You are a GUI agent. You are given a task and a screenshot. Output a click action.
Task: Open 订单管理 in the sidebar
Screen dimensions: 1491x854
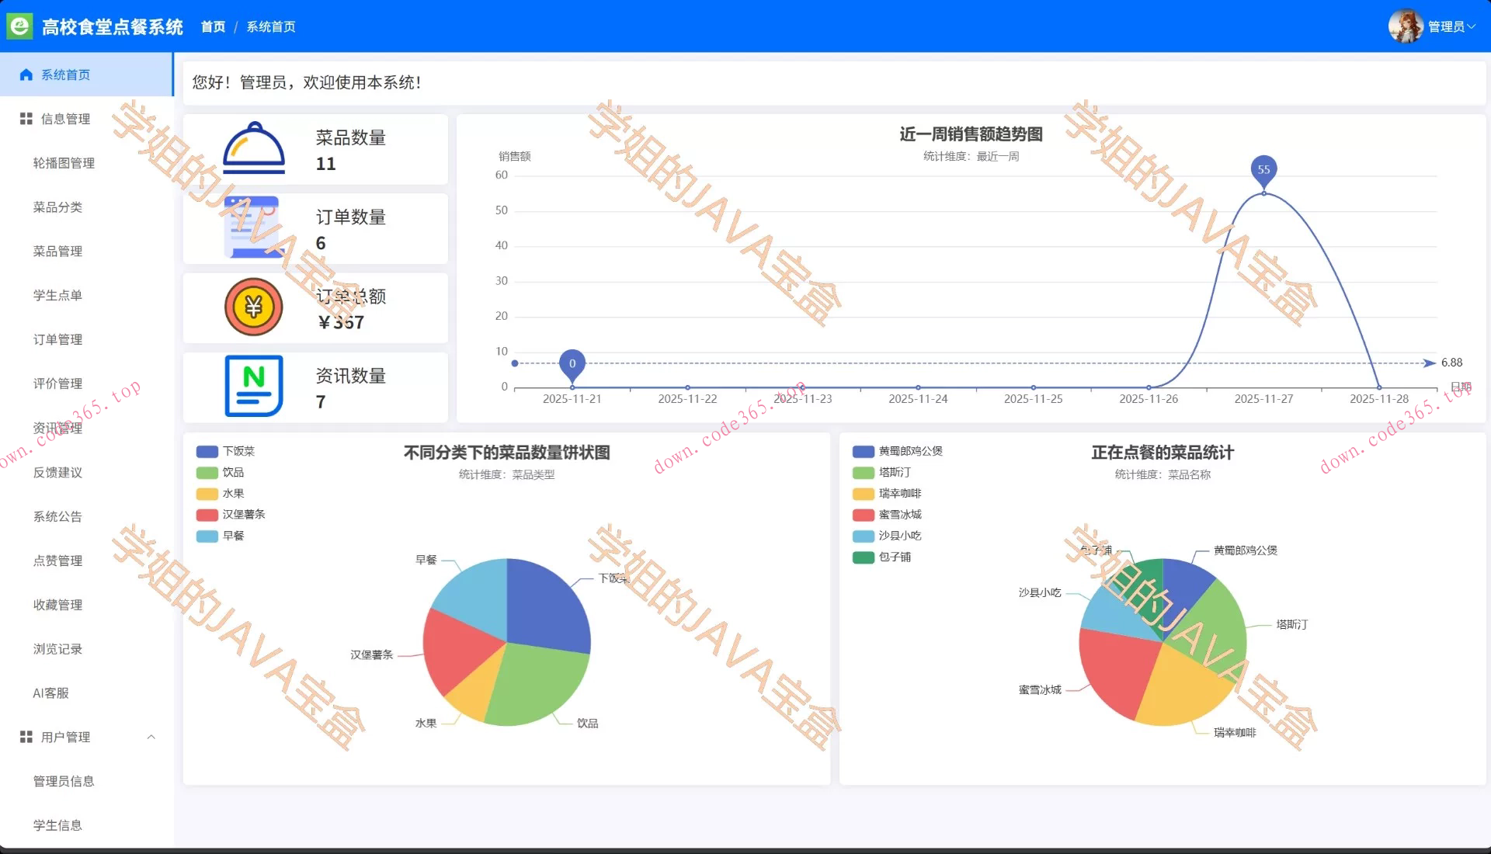coord(57,339)
